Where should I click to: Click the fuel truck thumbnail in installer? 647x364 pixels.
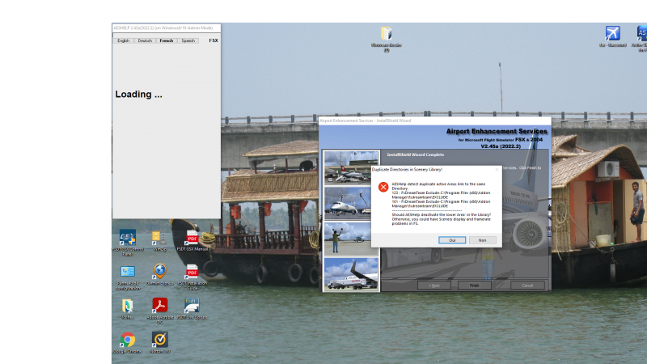[x=351, y=274]
